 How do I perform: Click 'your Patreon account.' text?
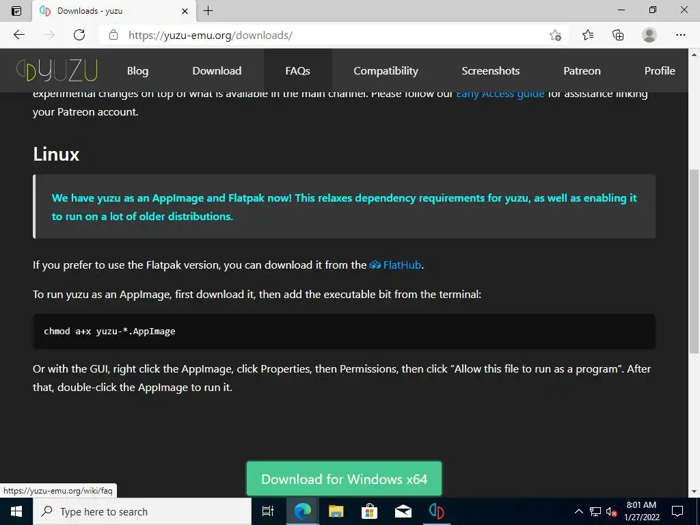(85, 112)
